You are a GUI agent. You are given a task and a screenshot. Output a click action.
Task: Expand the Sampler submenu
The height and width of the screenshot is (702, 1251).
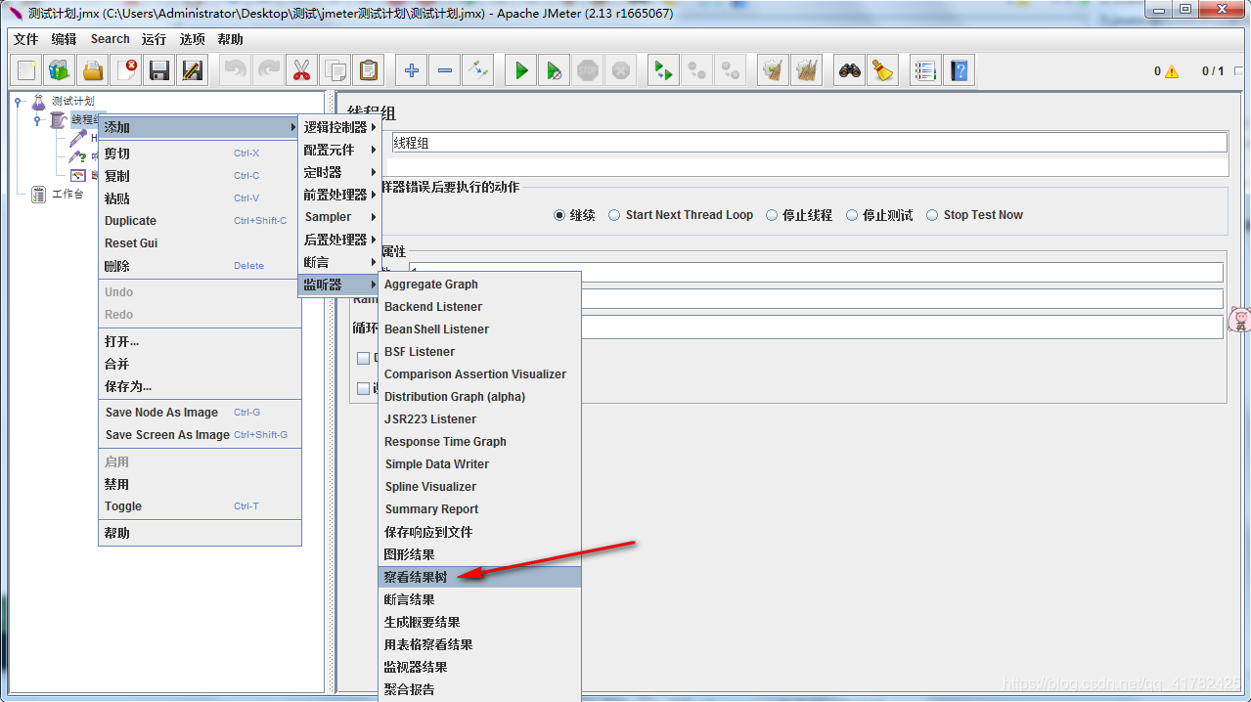point(339,217)
